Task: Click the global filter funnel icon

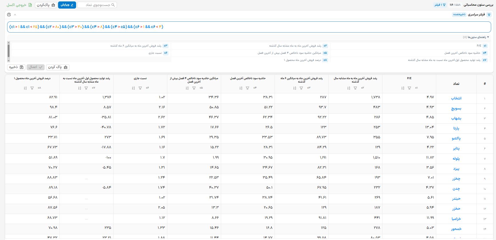Action: click(x=489, y=15)
